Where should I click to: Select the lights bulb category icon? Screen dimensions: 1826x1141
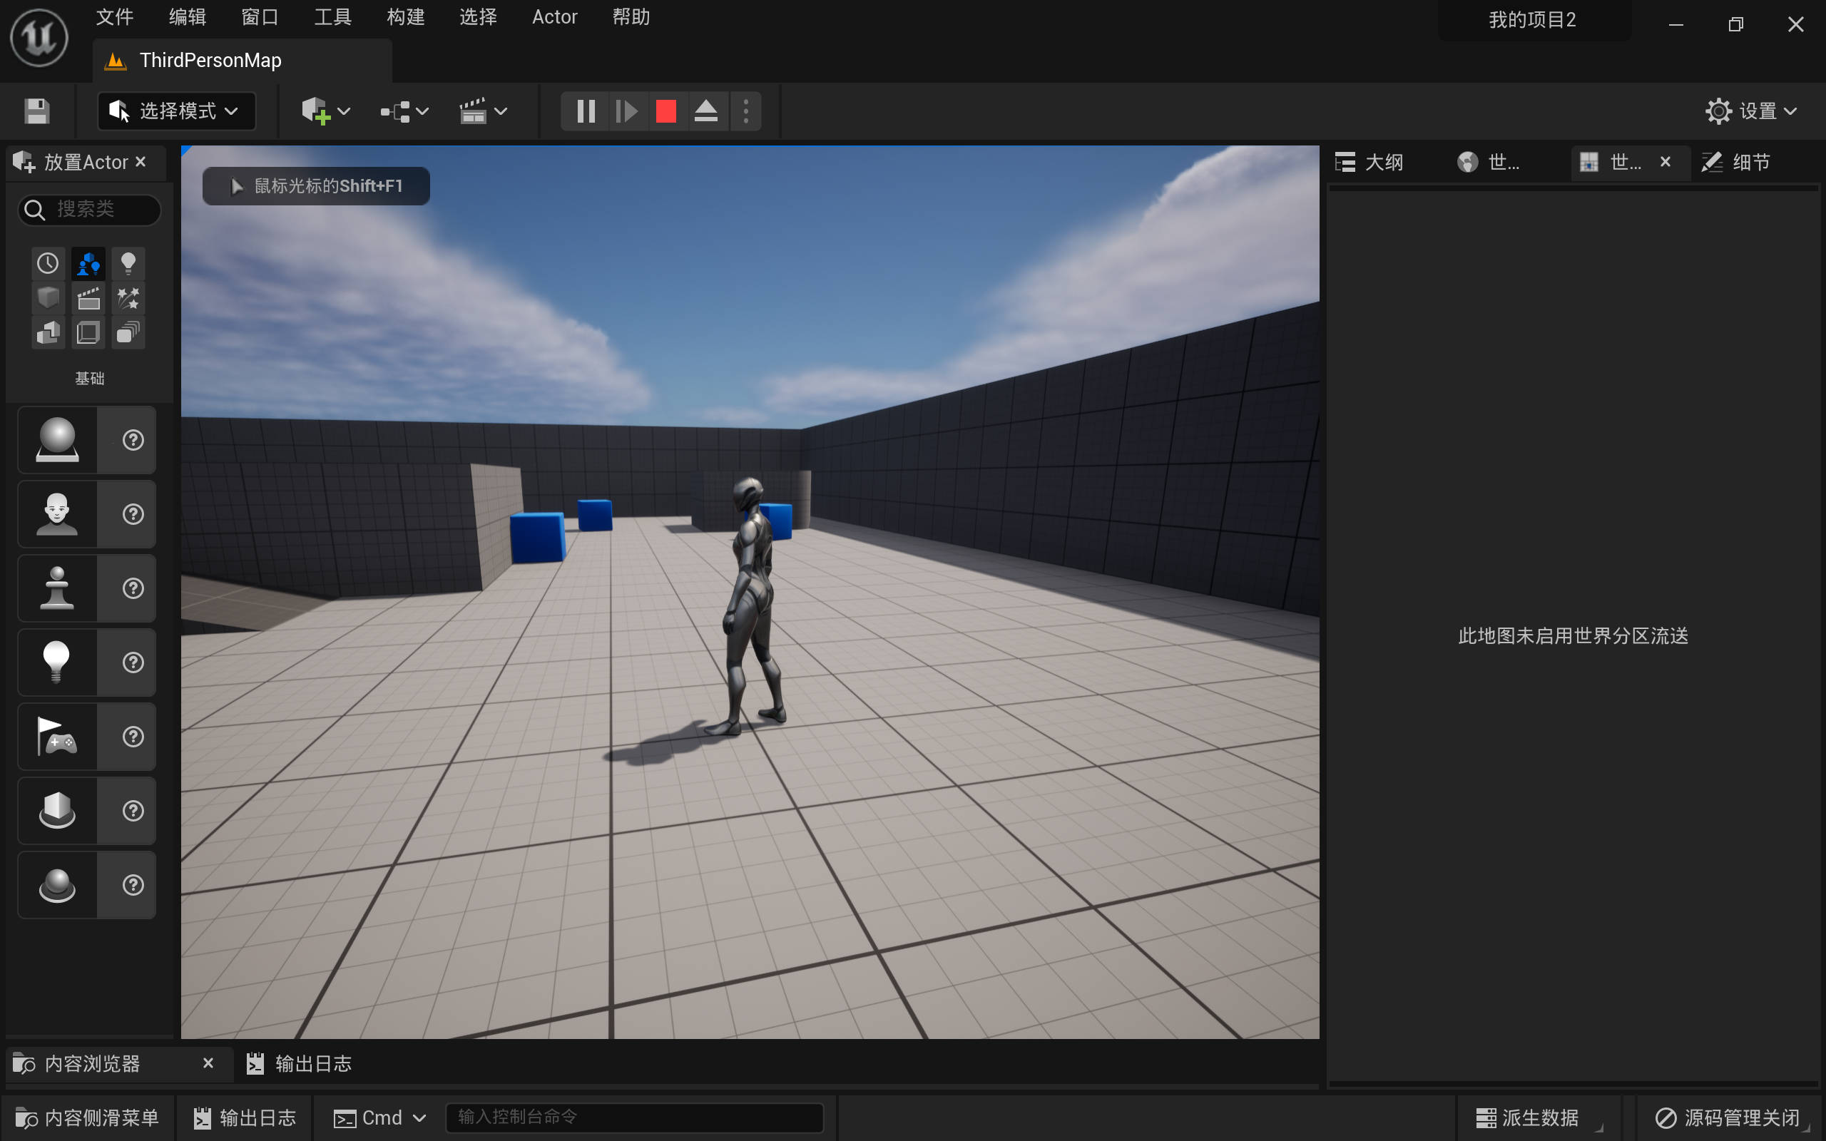pos(128,263)
